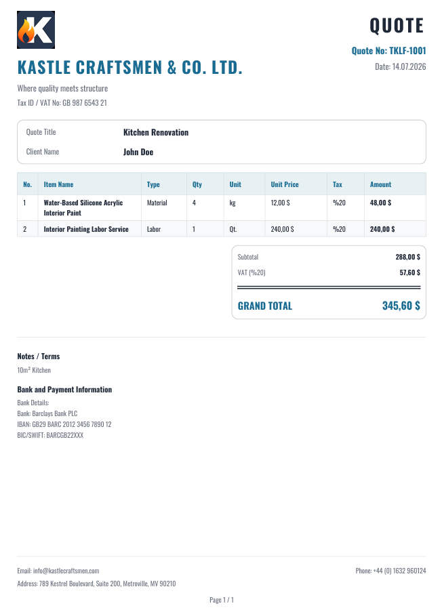Click the Quote No TKLF-1001 text

(x=388, y=51)
